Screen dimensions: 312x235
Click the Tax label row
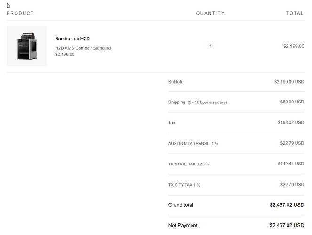[x=236, y=123]
